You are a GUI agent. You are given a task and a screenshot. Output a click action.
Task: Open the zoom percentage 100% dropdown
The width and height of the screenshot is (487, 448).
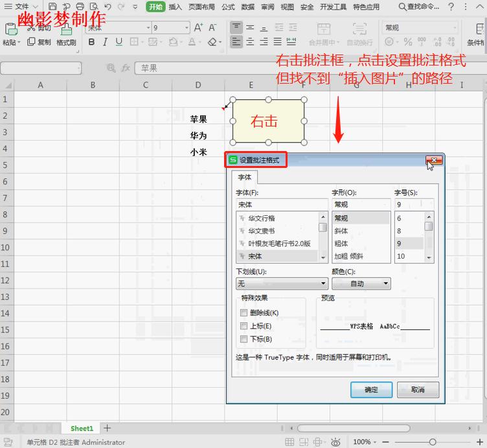pos(375,442)
